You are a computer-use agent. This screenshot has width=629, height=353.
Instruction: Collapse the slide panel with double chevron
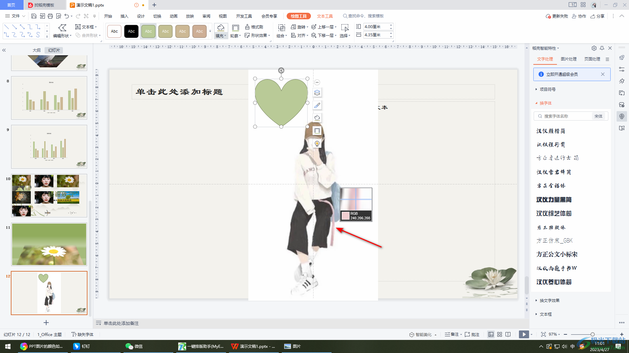click(4, 50)
